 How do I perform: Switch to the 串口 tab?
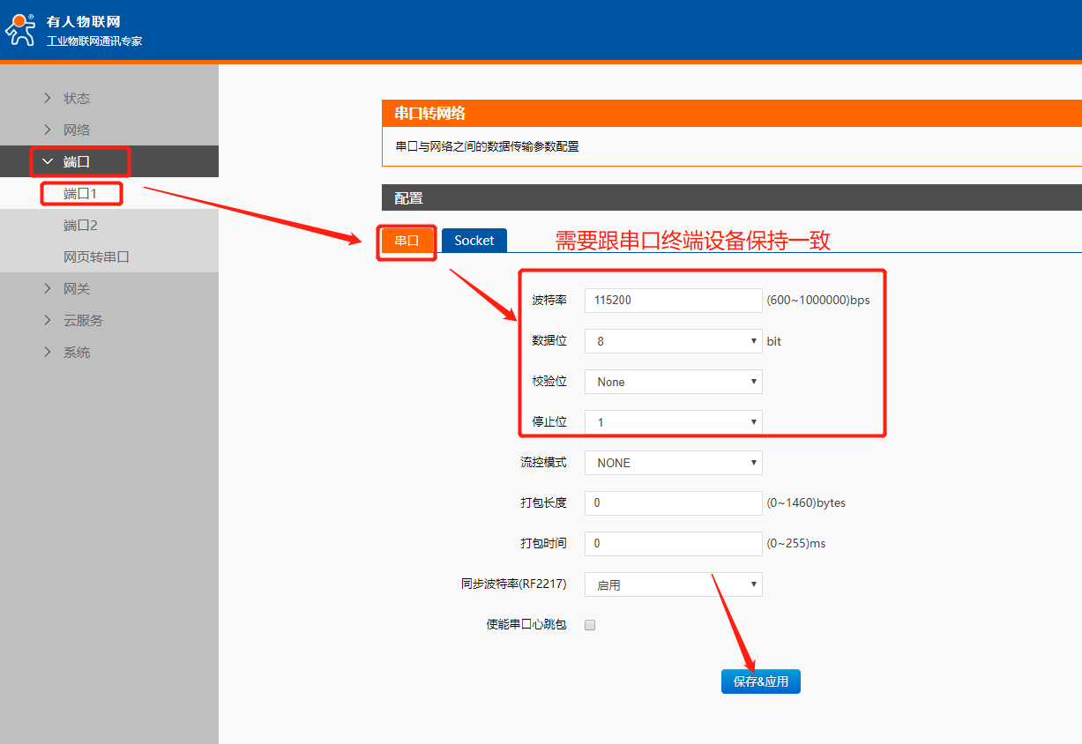point(407,241)
